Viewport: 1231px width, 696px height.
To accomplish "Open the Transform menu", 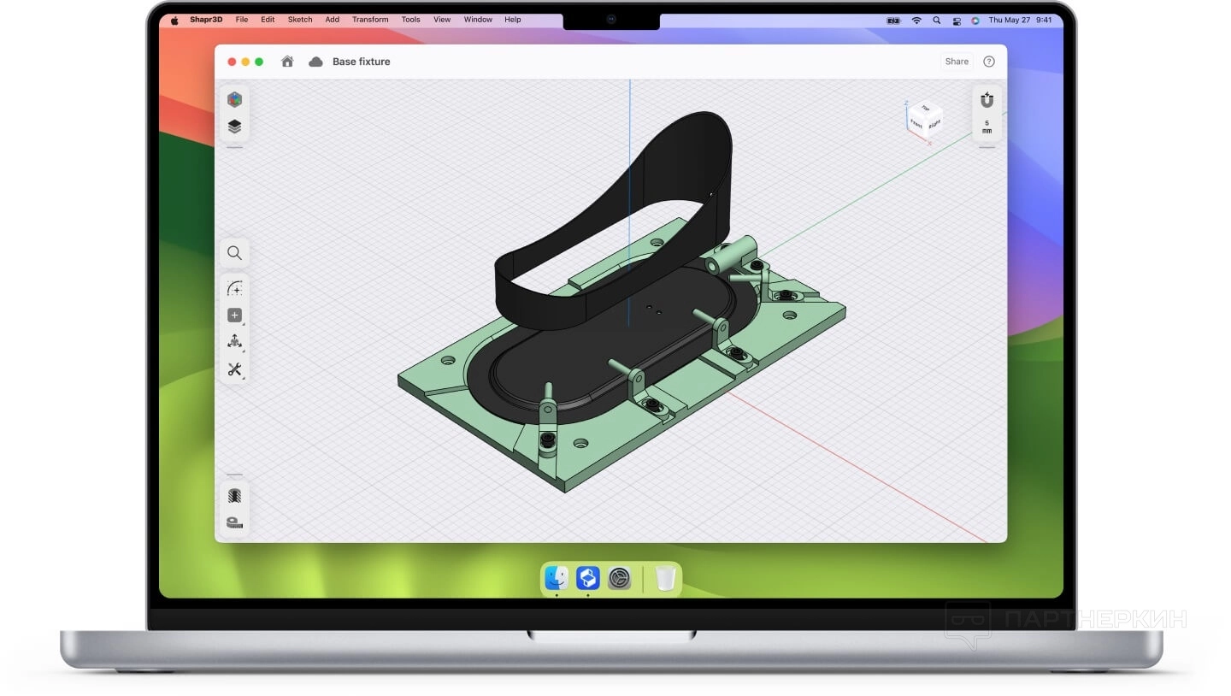I will click(370, 20).
